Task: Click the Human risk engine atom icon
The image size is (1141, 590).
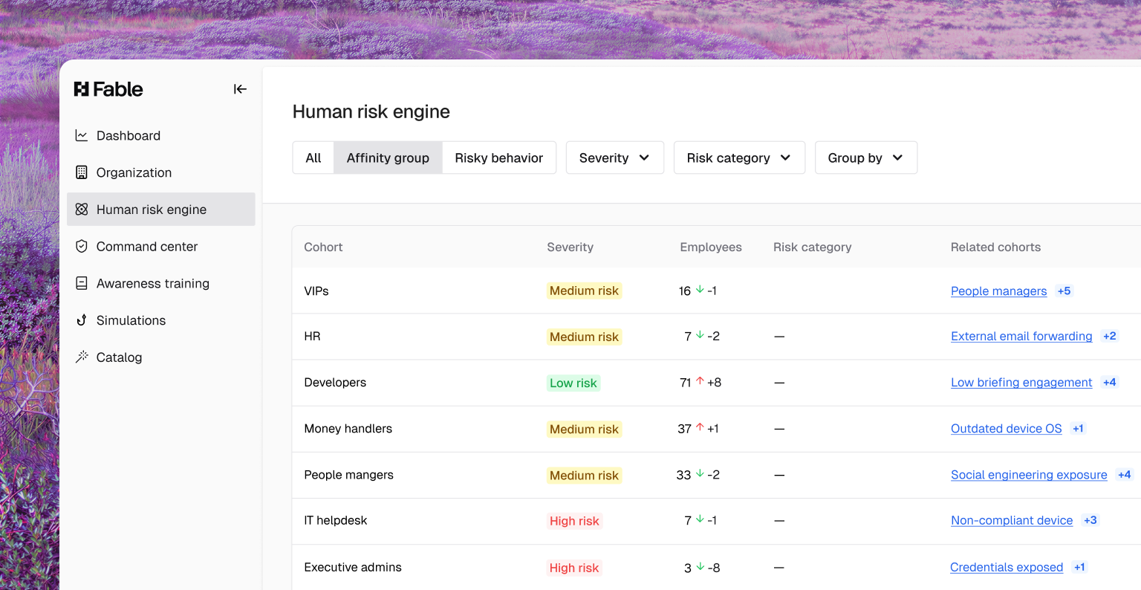Action: tap(82, 210)
